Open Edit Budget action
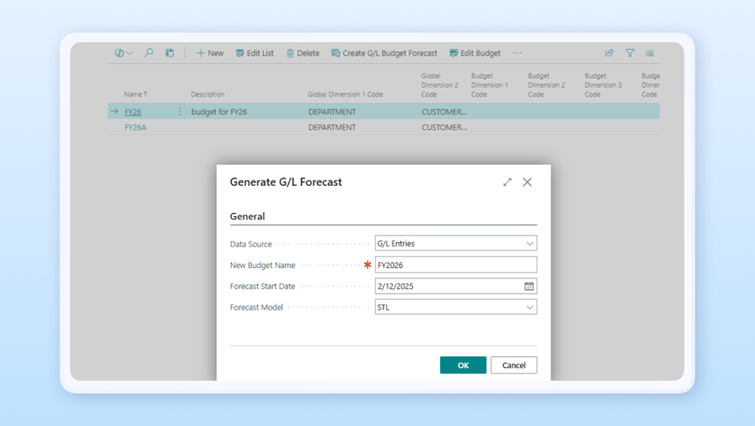 pos(475,53)
